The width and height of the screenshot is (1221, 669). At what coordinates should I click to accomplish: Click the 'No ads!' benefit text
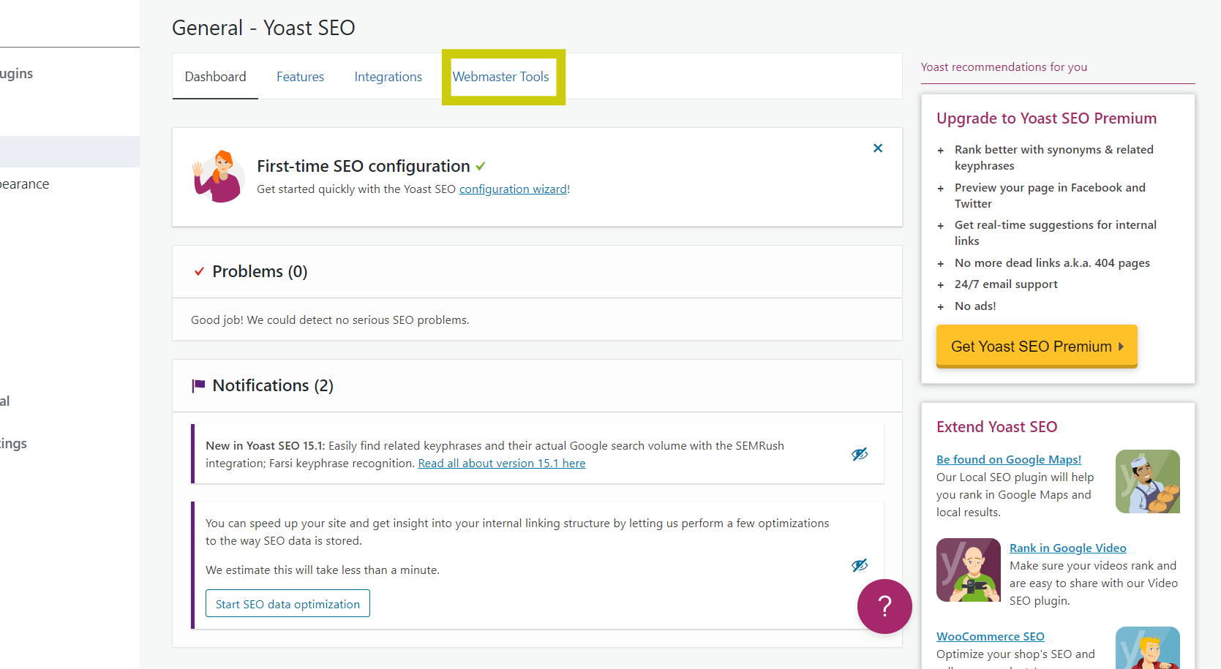975,306
